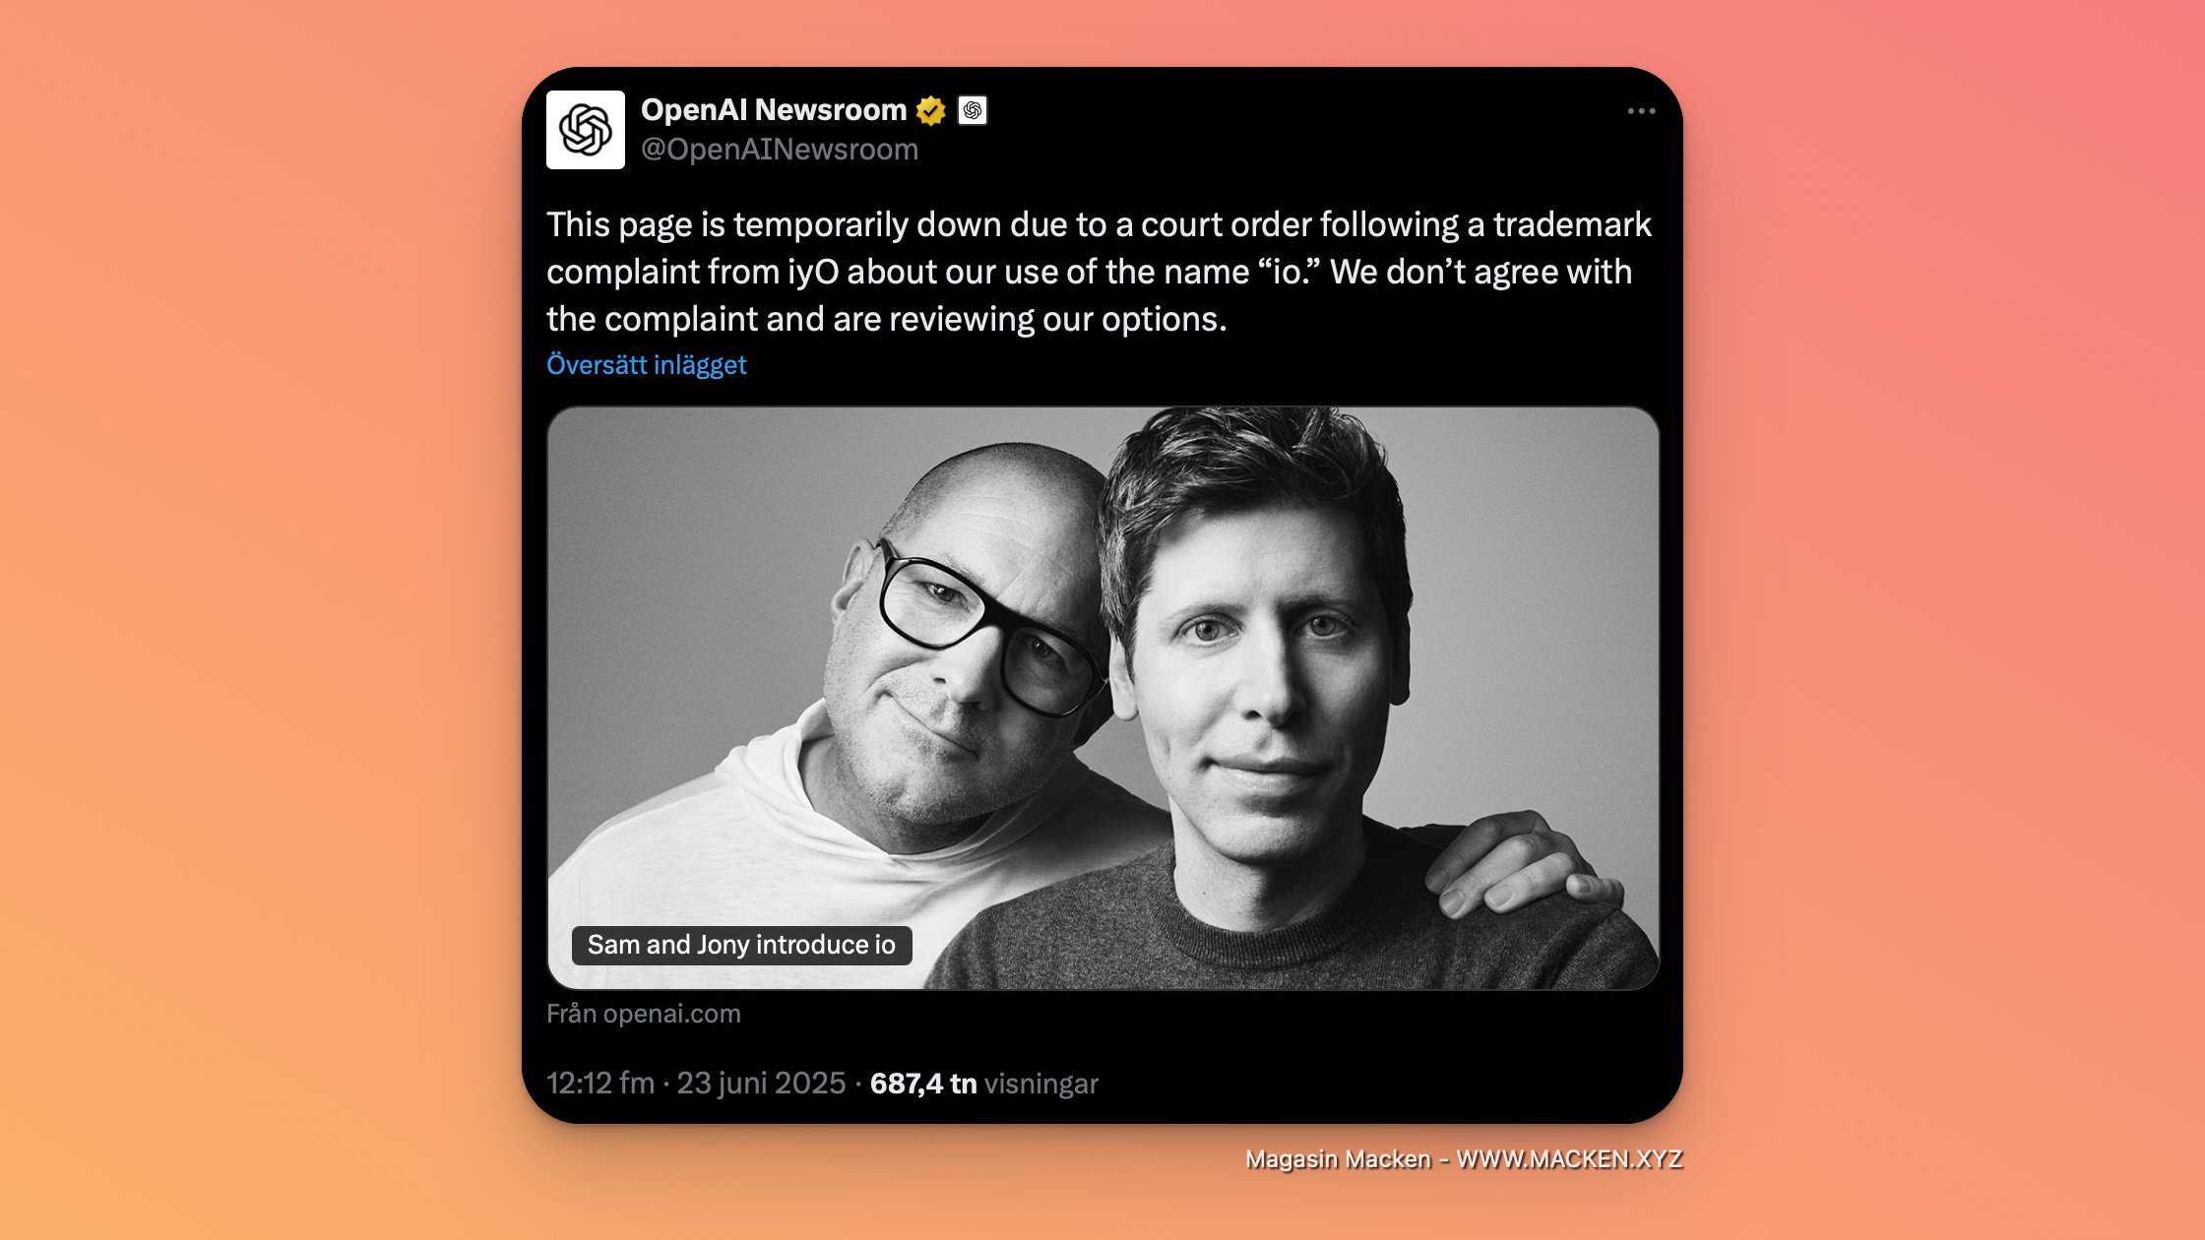The image size is (2205, 1240).
Task: Click the 12:12 fm post timestamp
Action: 600,1084
